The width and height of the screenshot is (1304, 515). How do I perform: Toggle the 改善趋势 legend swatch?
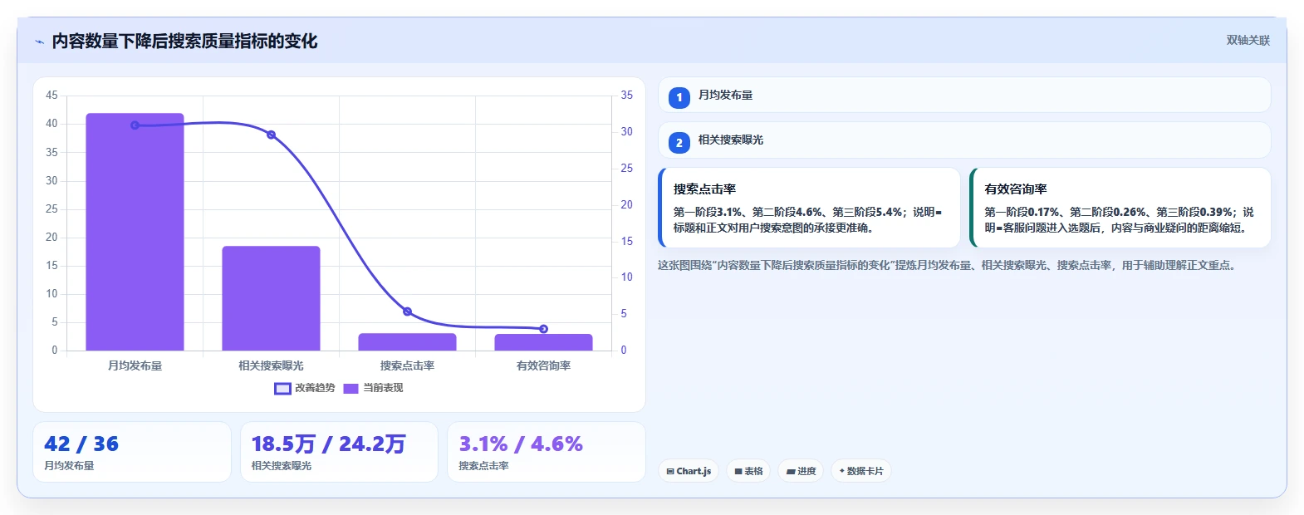click(x=282, y=388)
